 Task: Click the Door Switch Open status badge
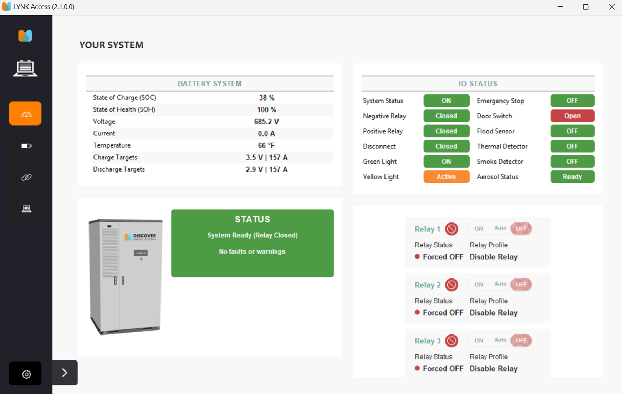[x=572, y=116]
